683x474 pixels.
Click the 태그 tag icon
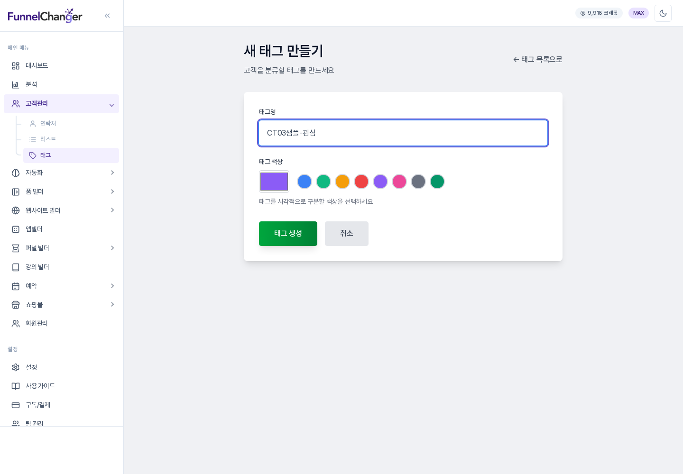(33, 155)
